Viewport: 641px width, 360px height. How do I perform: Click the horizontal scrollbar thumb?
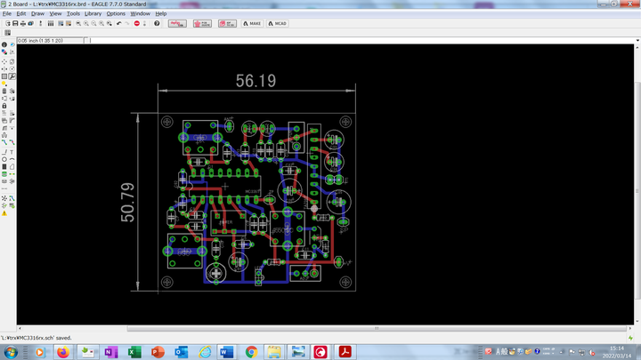[377, 328]
